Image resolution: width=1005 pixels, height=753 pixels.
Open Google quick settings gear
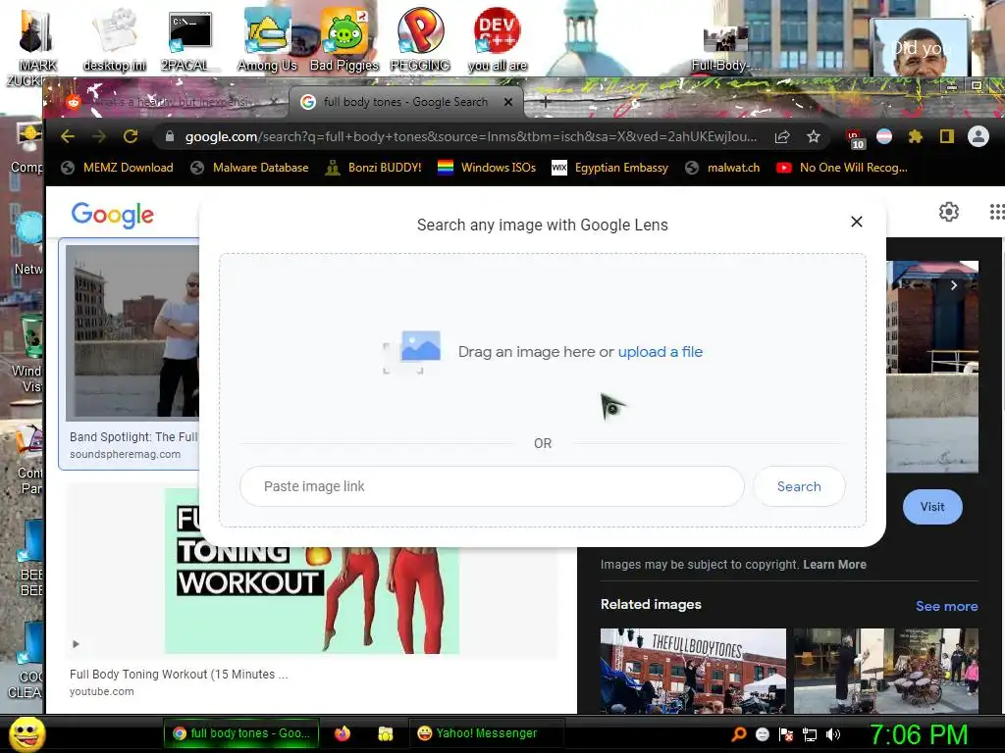pos(949,212)
